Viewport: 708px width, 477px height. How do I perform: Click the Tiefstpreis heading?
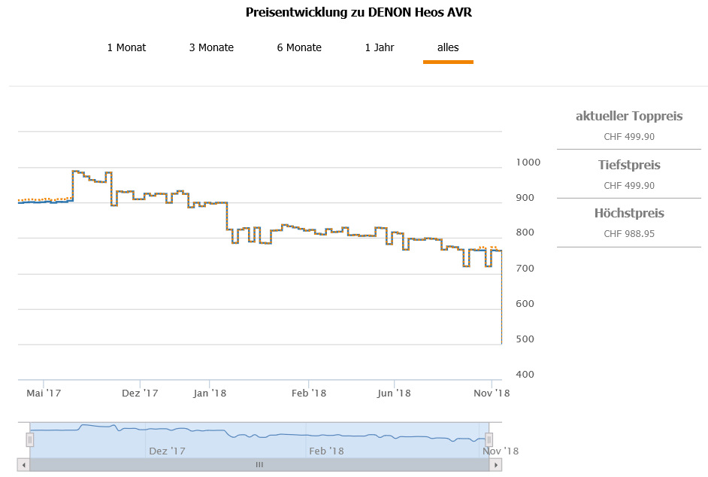click(x=629, y=165)
